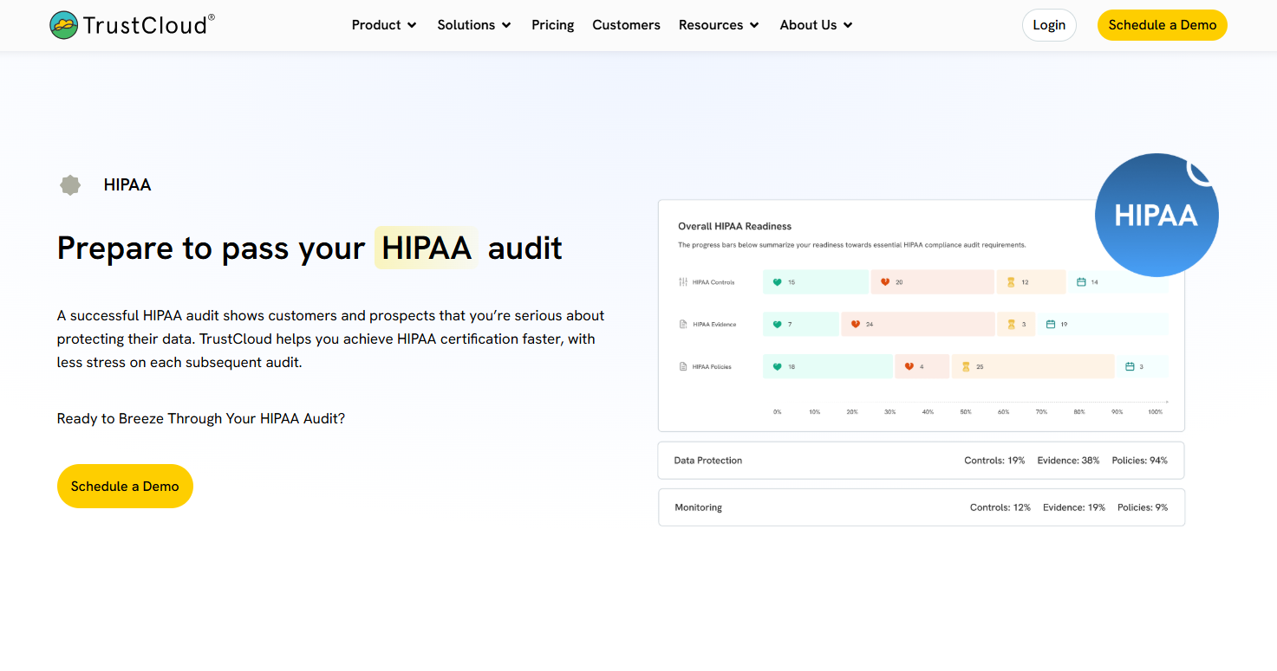Open the Customers page

click(x=626, y=25)
